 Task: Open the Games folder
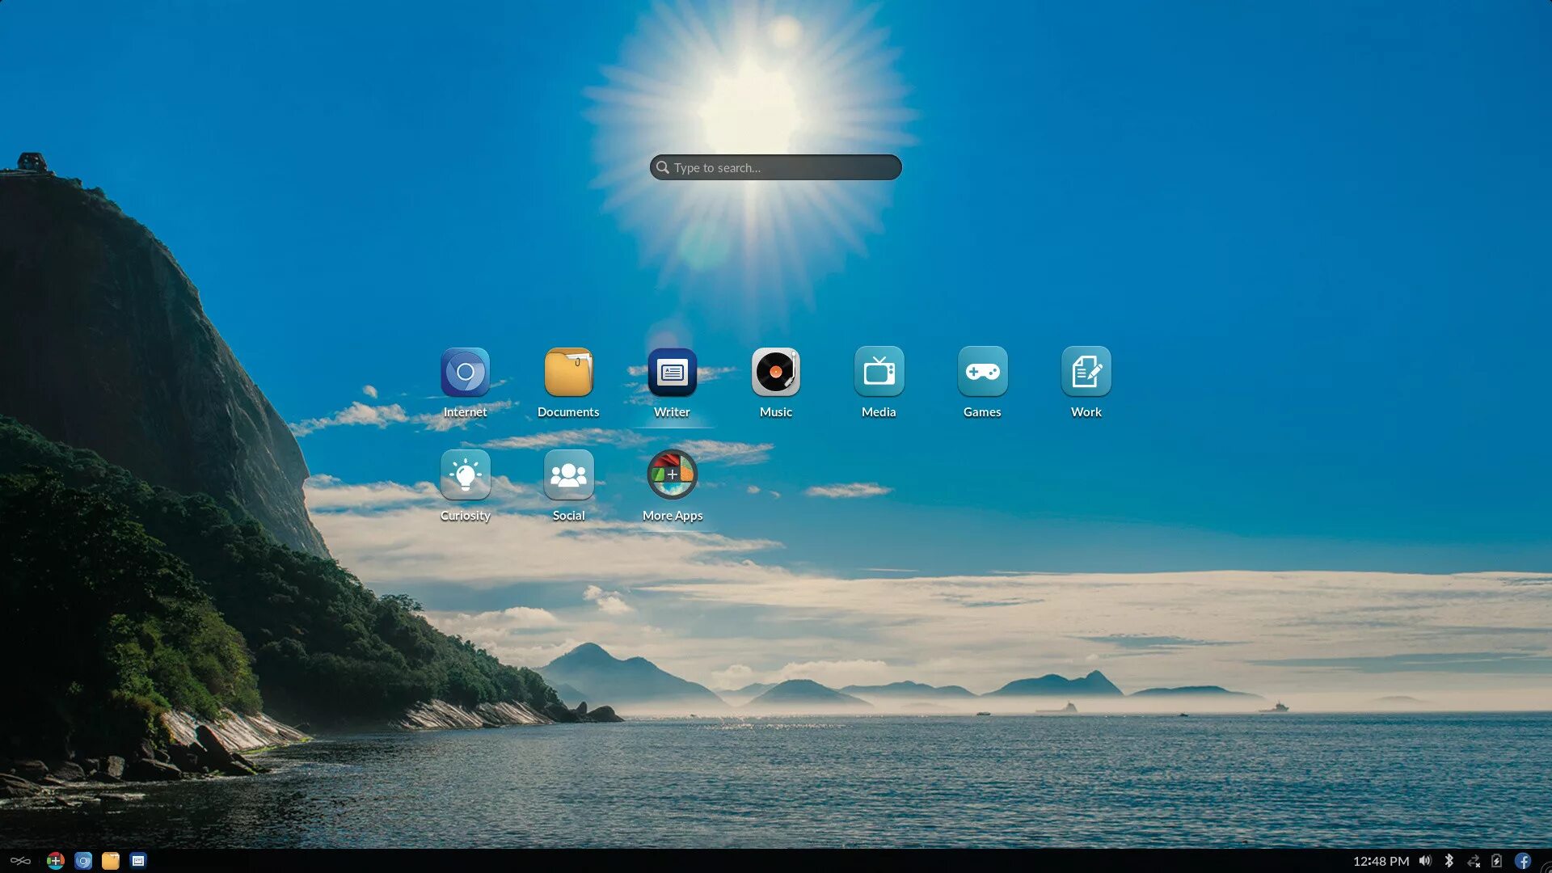coord(982,373)
